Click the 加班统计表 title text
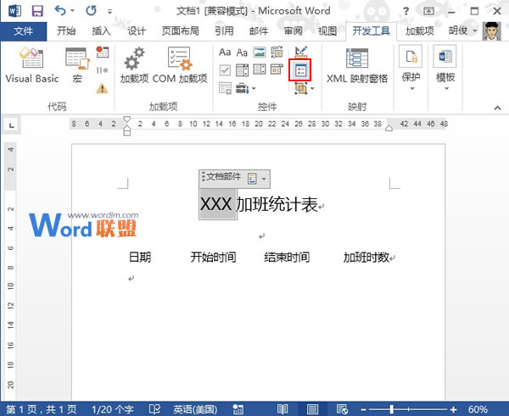This screenshot has height=416, width=509. point(277,204)
